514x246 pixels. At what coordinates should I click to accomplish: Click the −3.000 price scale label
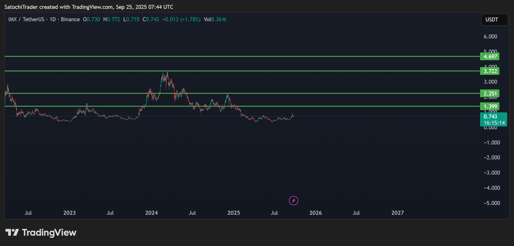(492, 173)
